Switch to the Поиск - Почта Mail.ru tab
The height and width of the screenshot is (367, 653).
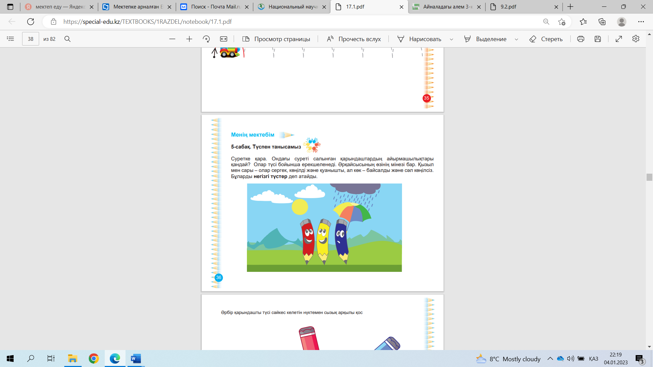pyautogui.click(x=215, y=7)
